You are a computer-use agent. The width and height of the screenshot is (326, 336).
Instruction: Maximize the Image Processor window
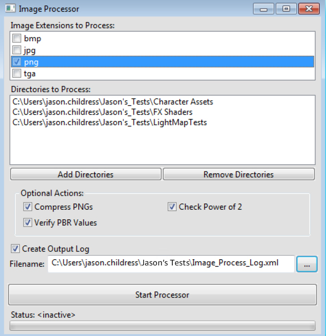coord(286,9)
